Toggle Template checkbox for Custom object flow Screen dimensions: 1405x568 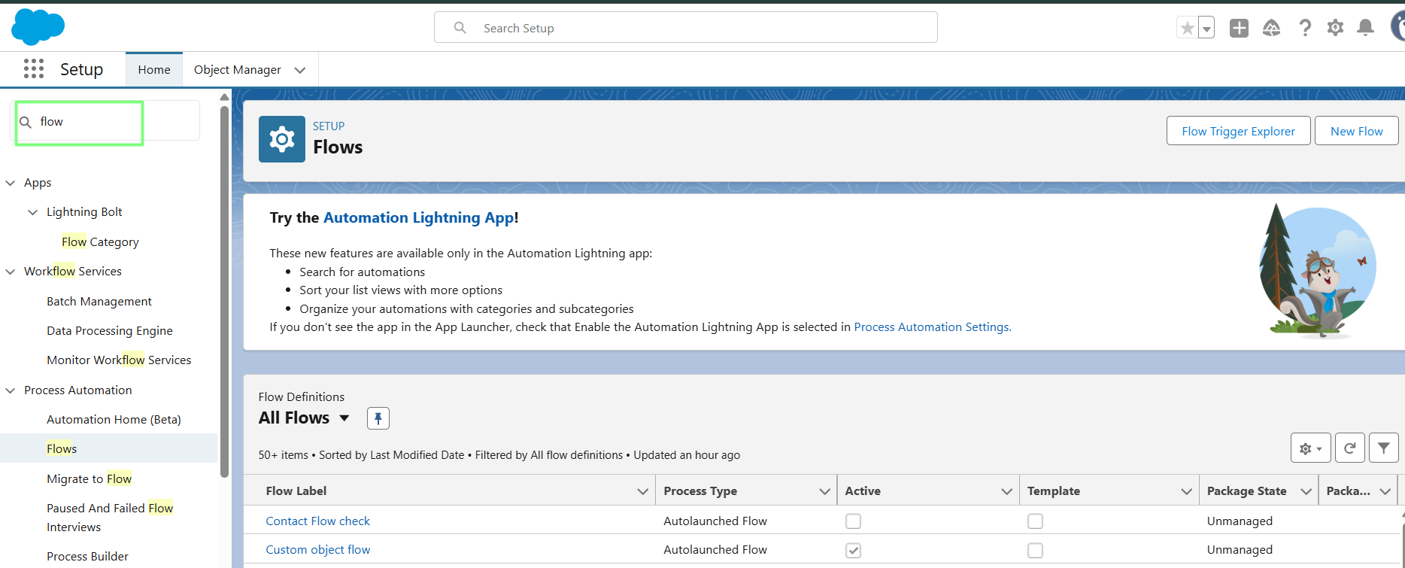click(1035, 550)
